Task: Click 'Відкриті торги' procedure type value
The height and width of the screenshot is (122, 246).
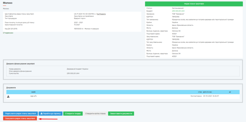Action: pyautogui.click(x=80, y=18)
